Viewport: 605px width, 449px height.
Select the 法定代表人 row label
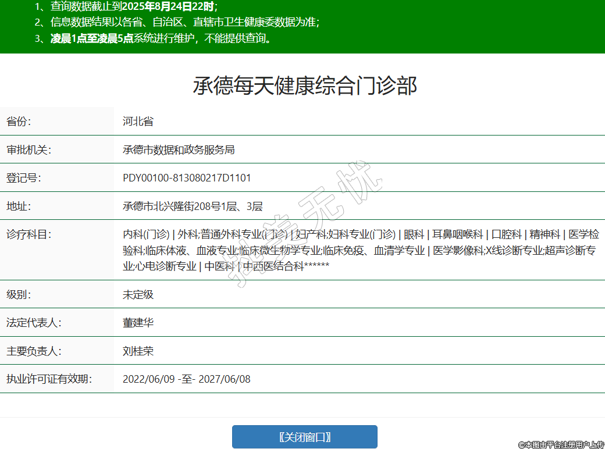[x=34, y=322]
